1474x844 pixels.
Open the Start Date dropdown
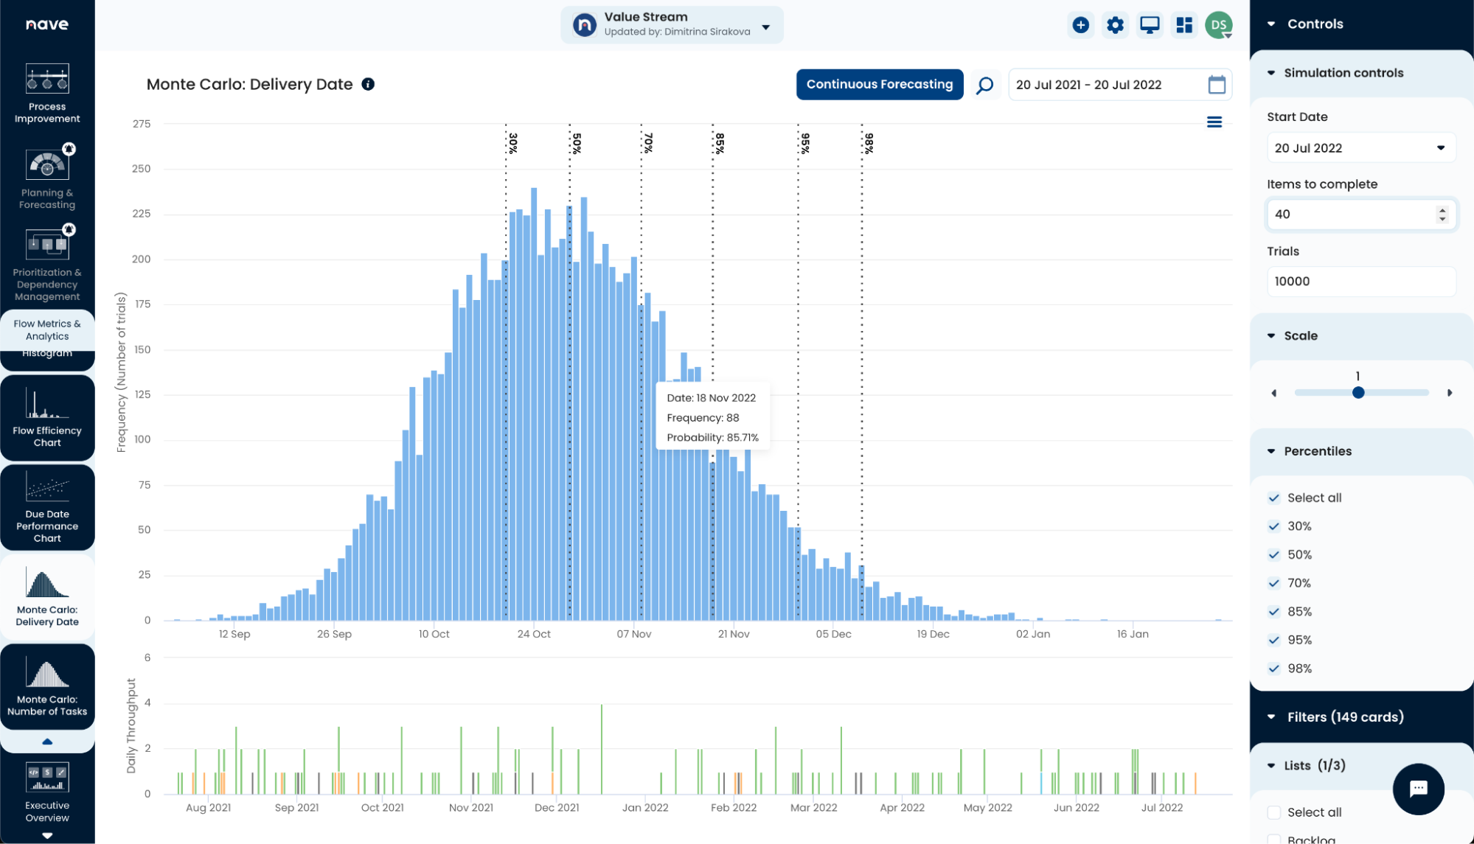(x=1360, y=148)
